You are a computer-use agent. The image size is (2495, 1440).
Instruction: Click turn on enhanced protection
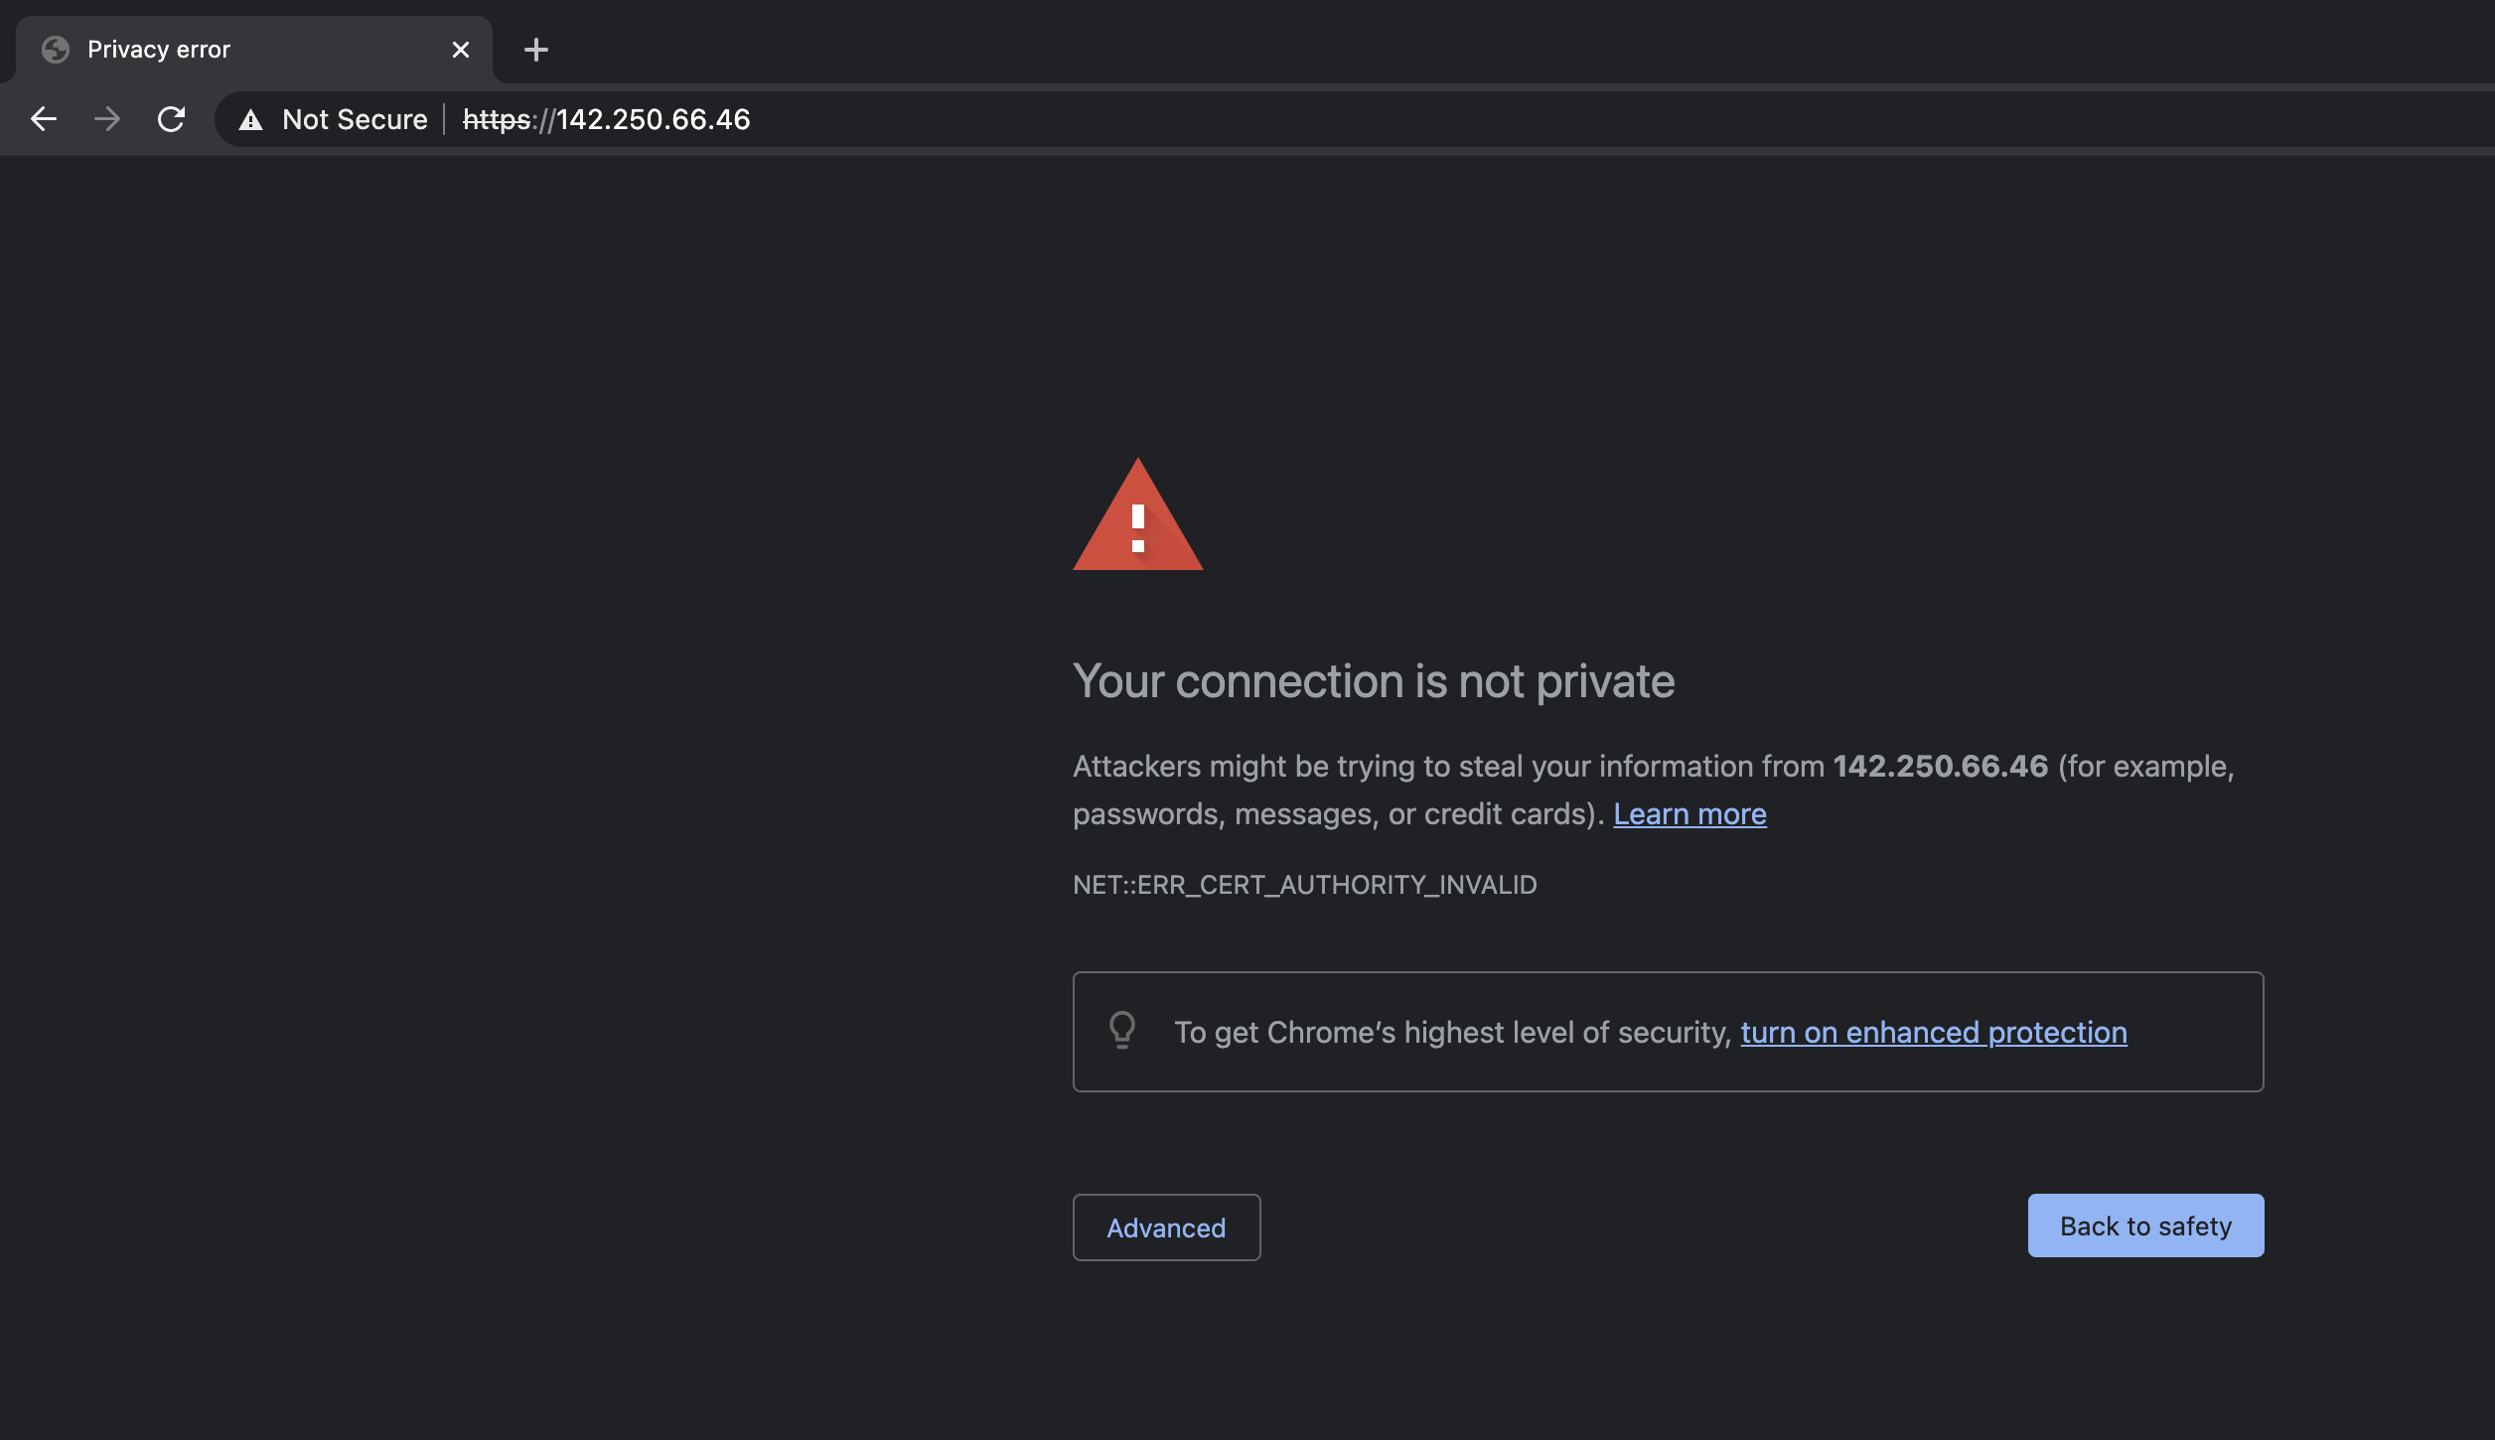[x=1934, y=1032]
